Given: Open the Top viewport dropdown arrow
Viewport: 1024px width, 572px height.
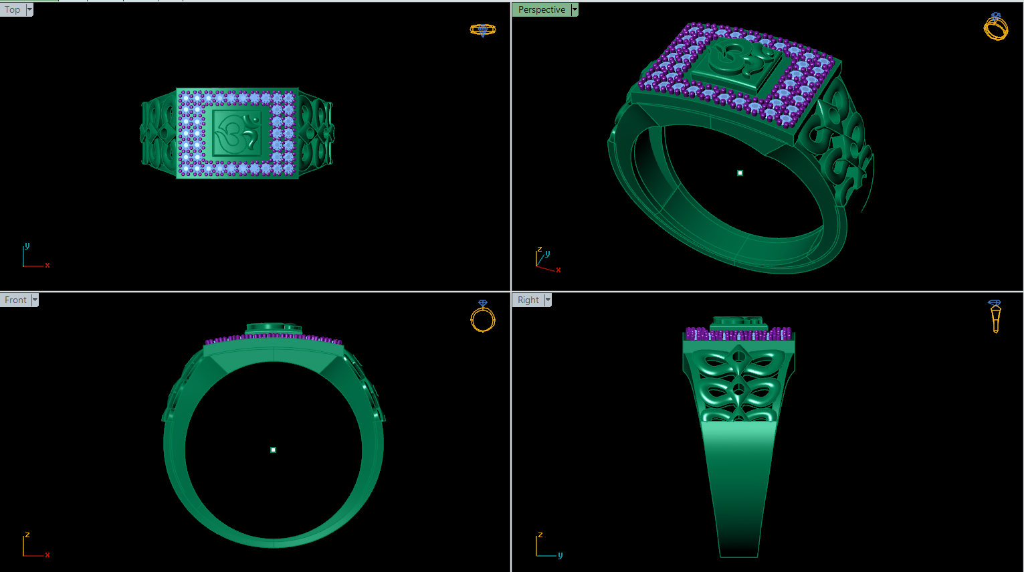Looking at the screenshot, I should (x=29, y=10).
